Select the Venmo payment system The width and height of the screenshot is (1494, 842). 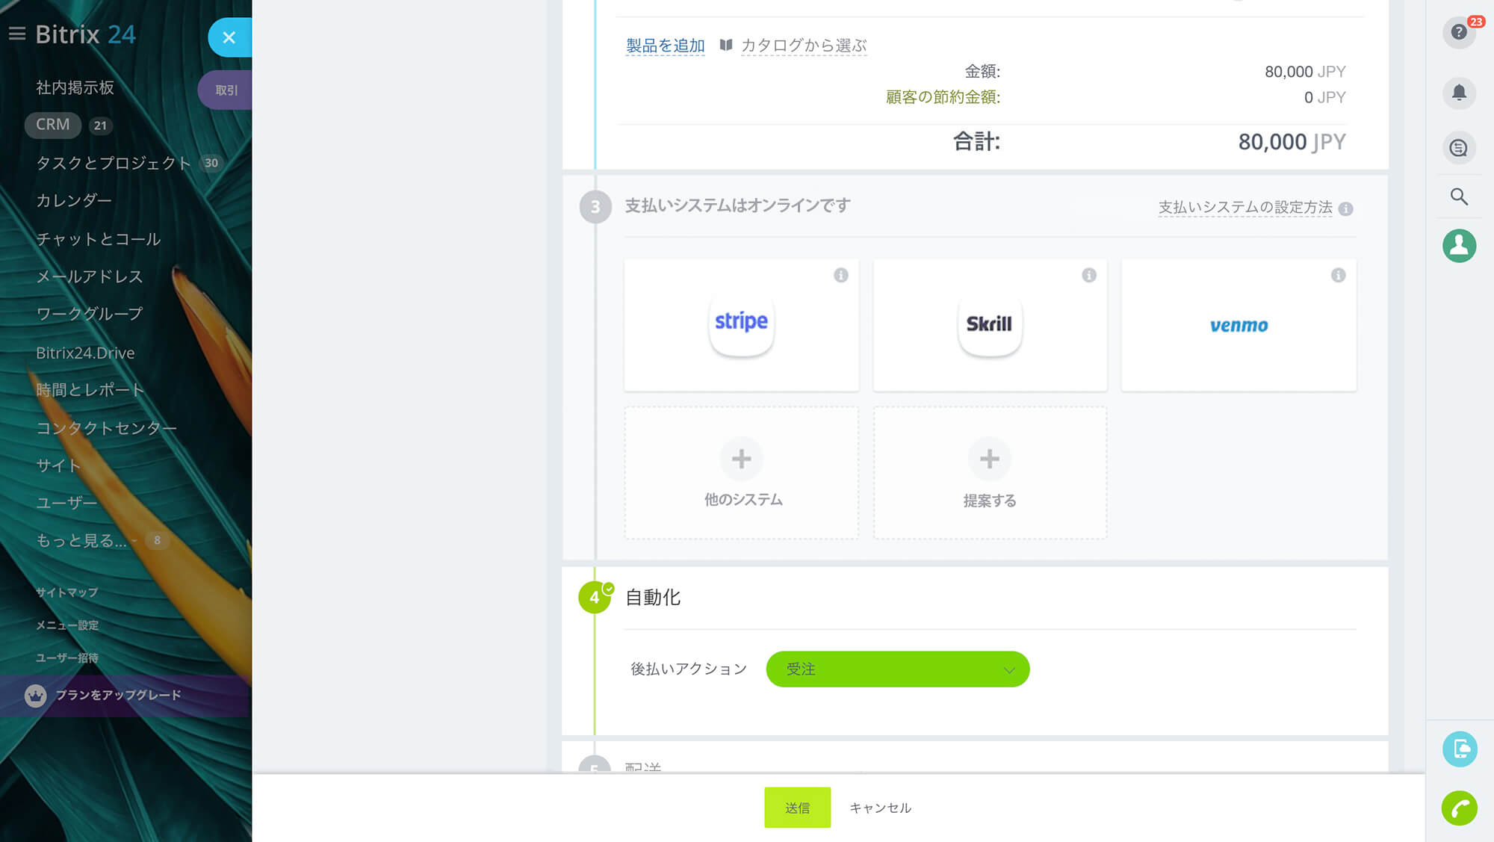tap(1239, 325)
